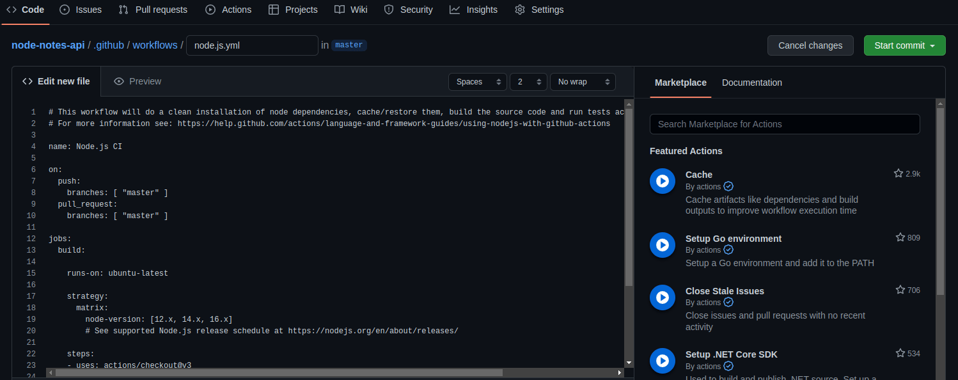Click editor scroll left arrow
The height and width of the screenshot is (380, 958).
tap(50, 372)
